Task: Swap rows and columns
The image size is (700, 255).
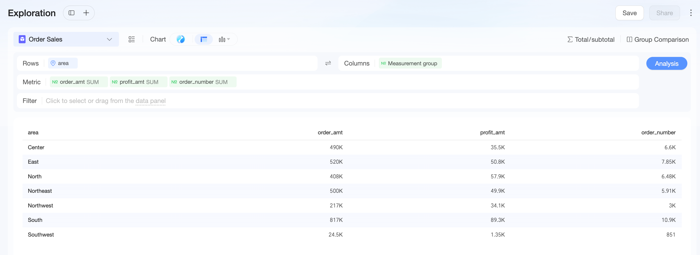Action: click(328, 63)
